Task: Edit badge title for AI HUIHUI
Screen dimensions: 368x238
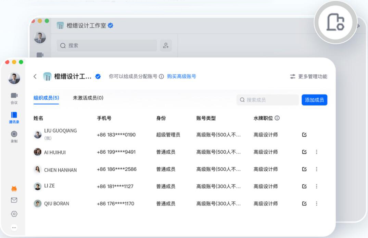Action: (304, 152)
